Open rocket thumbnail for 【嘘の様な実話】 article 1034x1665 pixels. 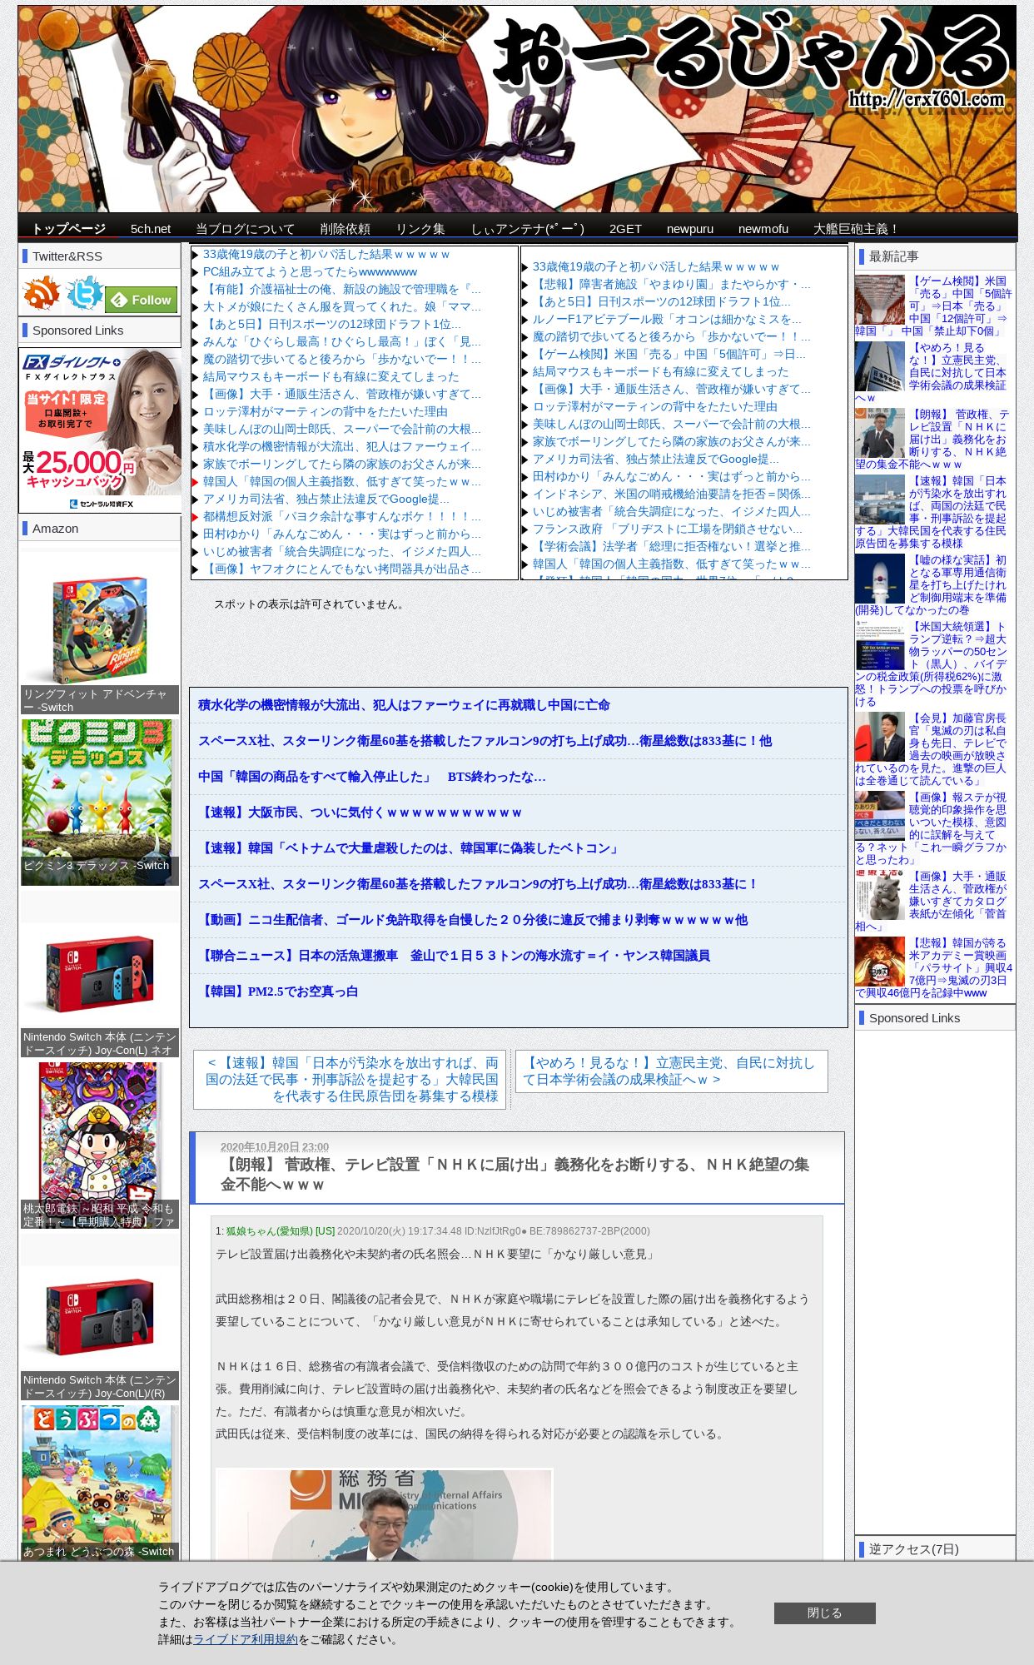click(880, 579)
